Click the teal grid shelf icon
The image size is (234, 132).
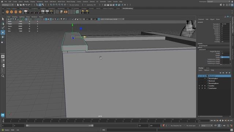(x=77, y=12)
